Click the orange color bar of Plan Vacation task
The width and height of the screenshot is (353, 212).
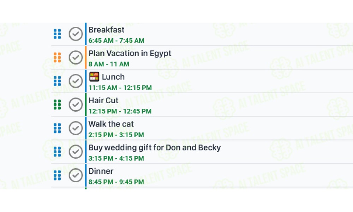85,58
